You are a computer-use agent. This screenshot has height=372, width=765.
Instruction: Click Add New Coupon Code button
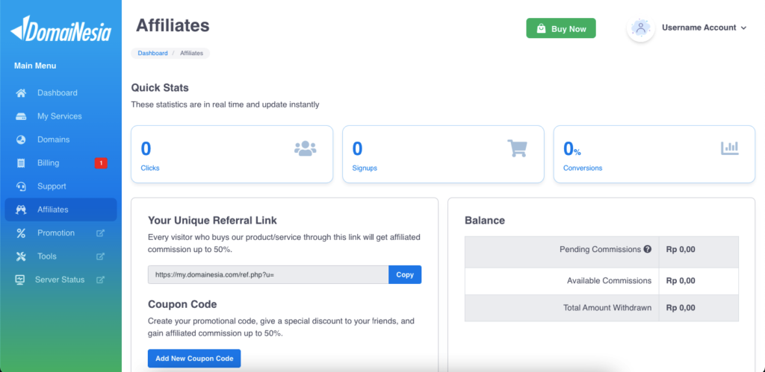194,359
